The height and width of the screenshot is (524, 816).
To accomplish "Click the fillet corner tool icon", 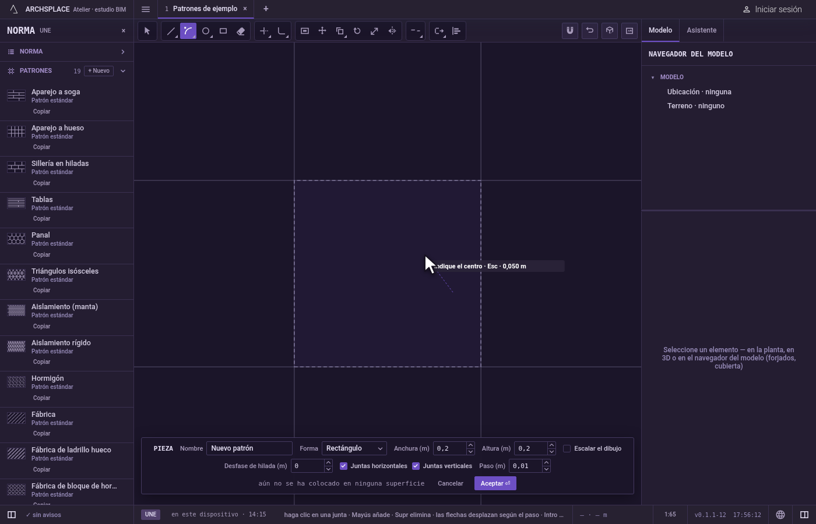I will [x=282, y=31].
